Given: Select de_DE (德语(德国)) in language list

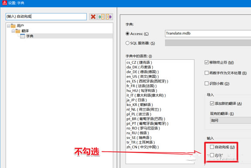Looking at the screenshot, I should click(142, 72).
